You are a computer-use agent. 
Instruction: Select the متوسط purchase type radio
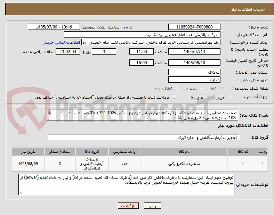[x=208, y=97]
